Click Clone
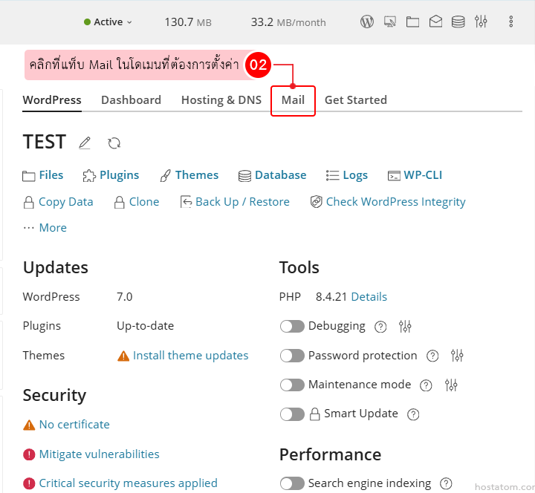This screenshot has width=535, height=493. [x=137, y=202]
